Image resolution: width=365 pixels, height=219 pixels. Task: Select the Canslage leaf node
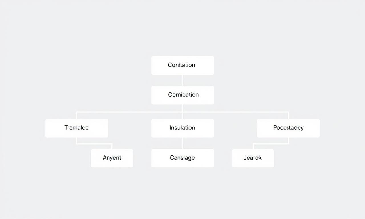pos(182,158)
